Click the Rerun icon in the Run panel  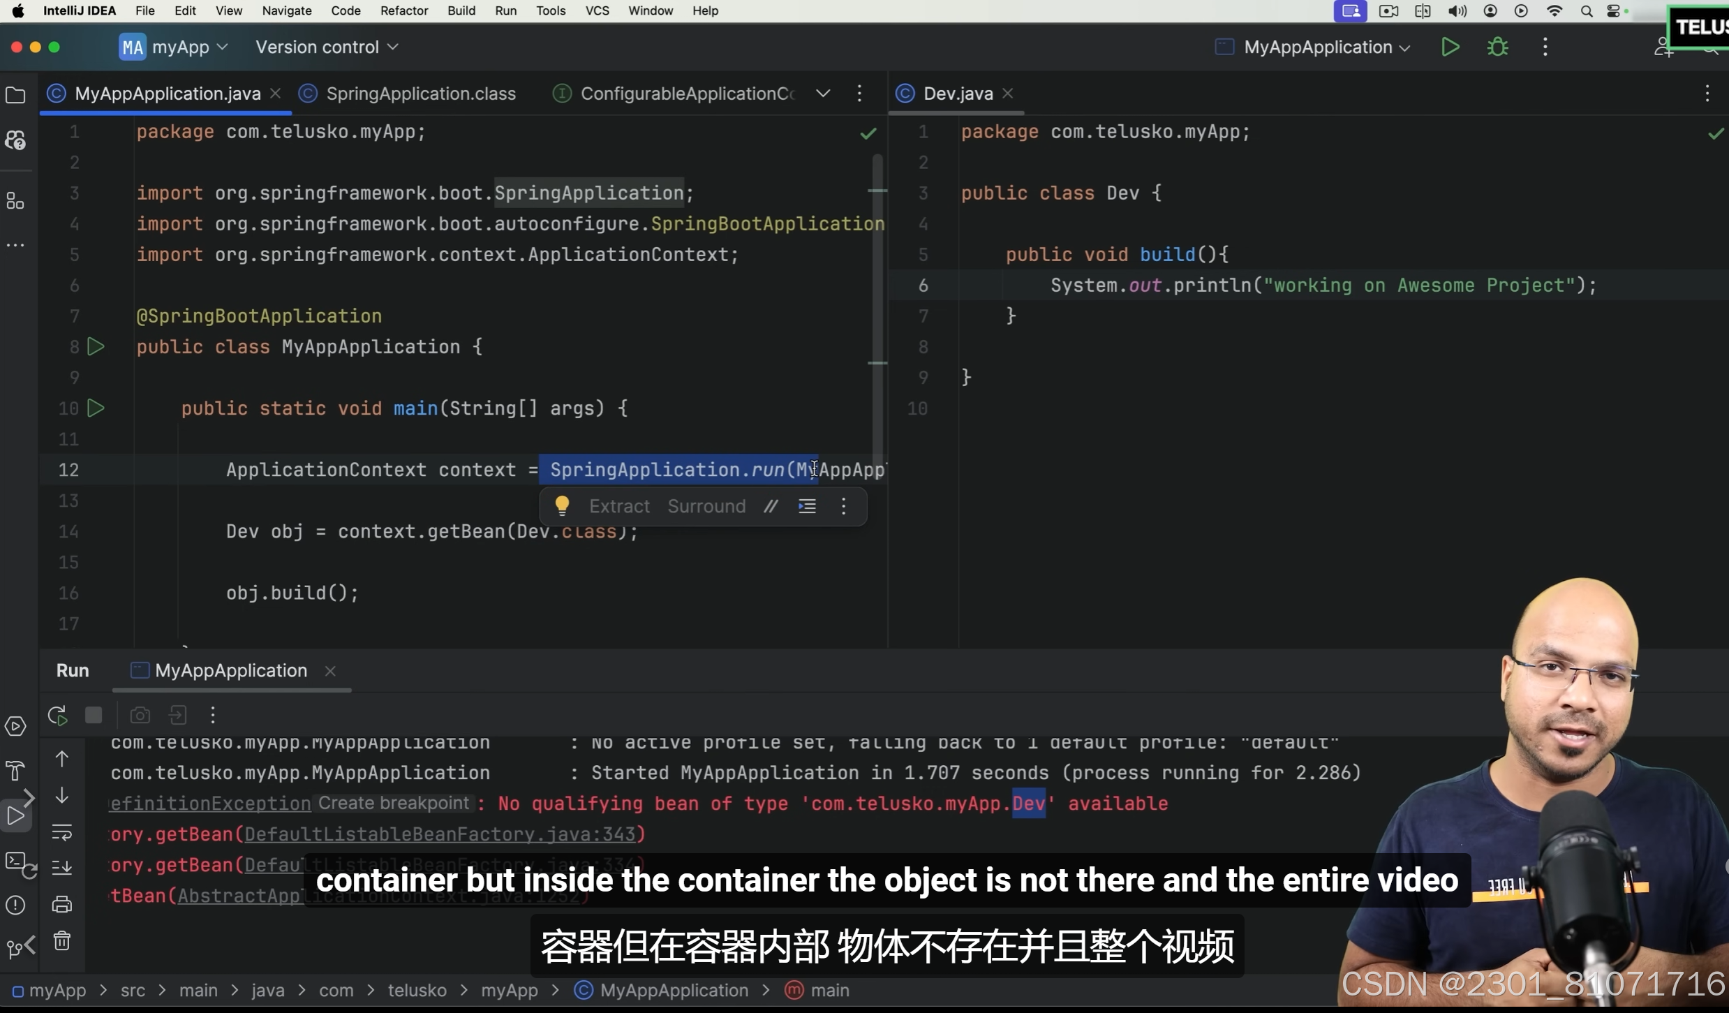click(57, 715)
